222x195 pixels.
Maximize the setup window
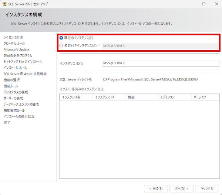click(x=204, y=4)
